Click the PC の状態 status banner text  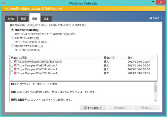coord(34,9)
